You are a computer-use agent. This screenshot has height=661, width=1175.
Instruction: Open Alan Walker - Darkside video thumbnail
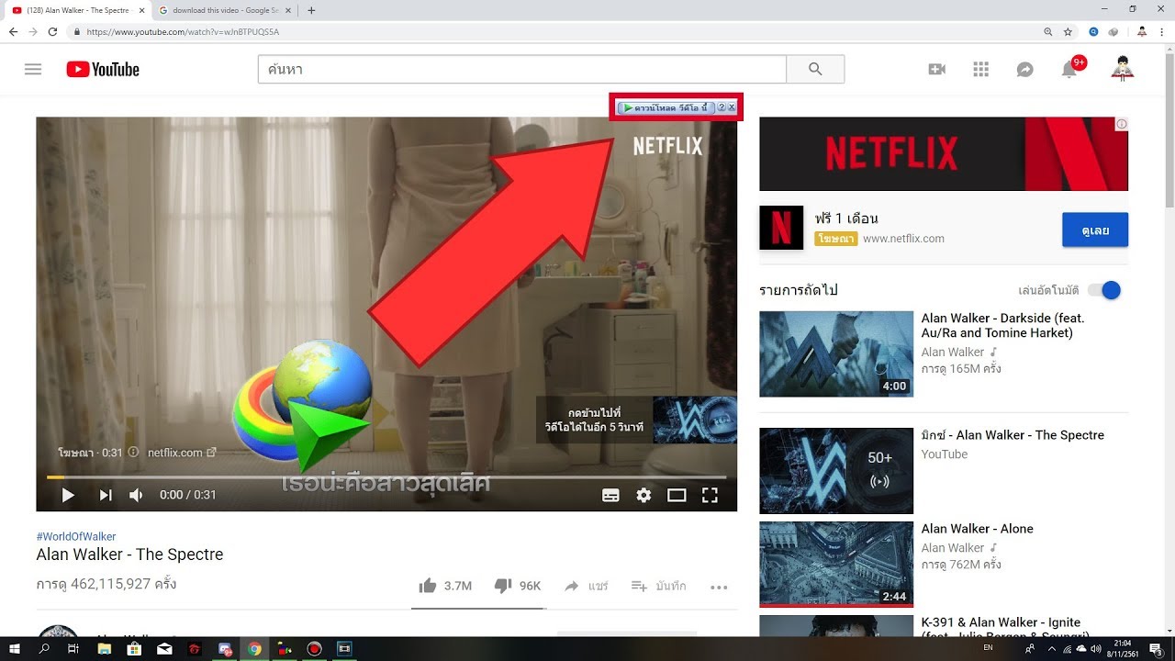[x=836, y=353]
